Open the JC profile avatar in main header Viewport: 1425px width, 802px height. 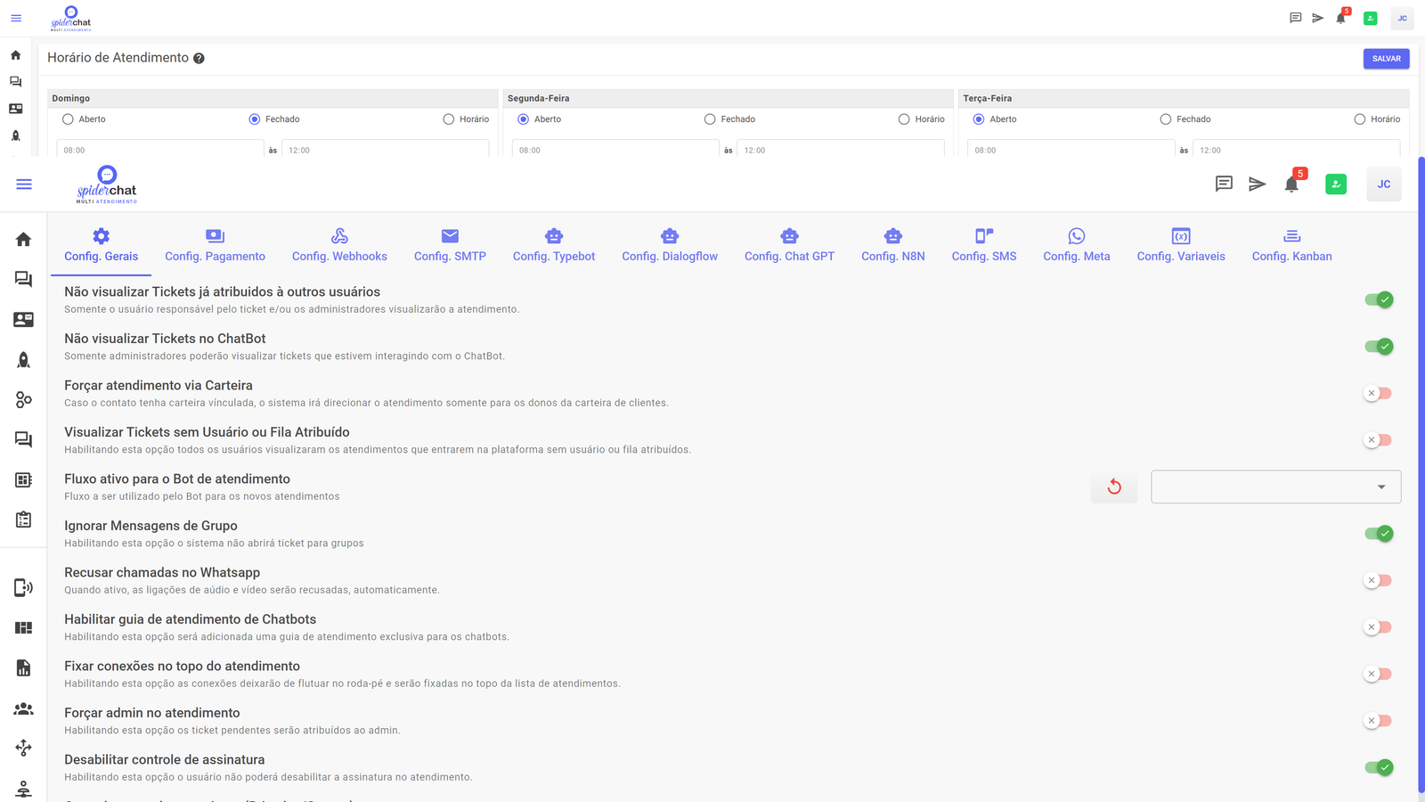point(1384,184)
